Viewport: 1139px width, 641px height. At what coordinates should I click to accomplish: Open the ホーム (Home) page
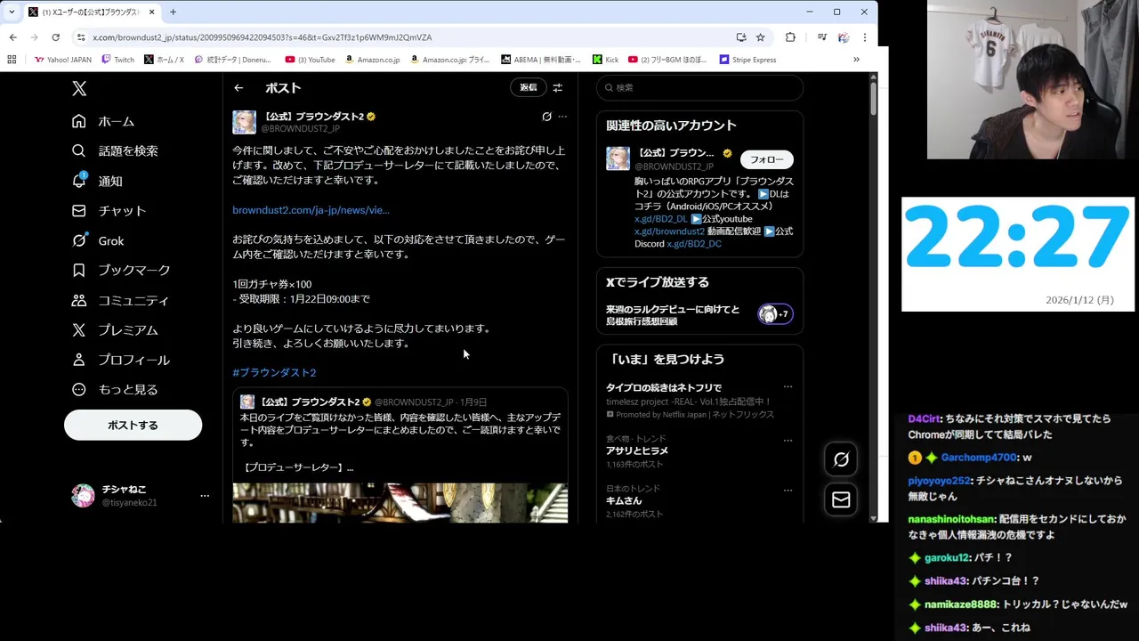[x=103, y=121]
